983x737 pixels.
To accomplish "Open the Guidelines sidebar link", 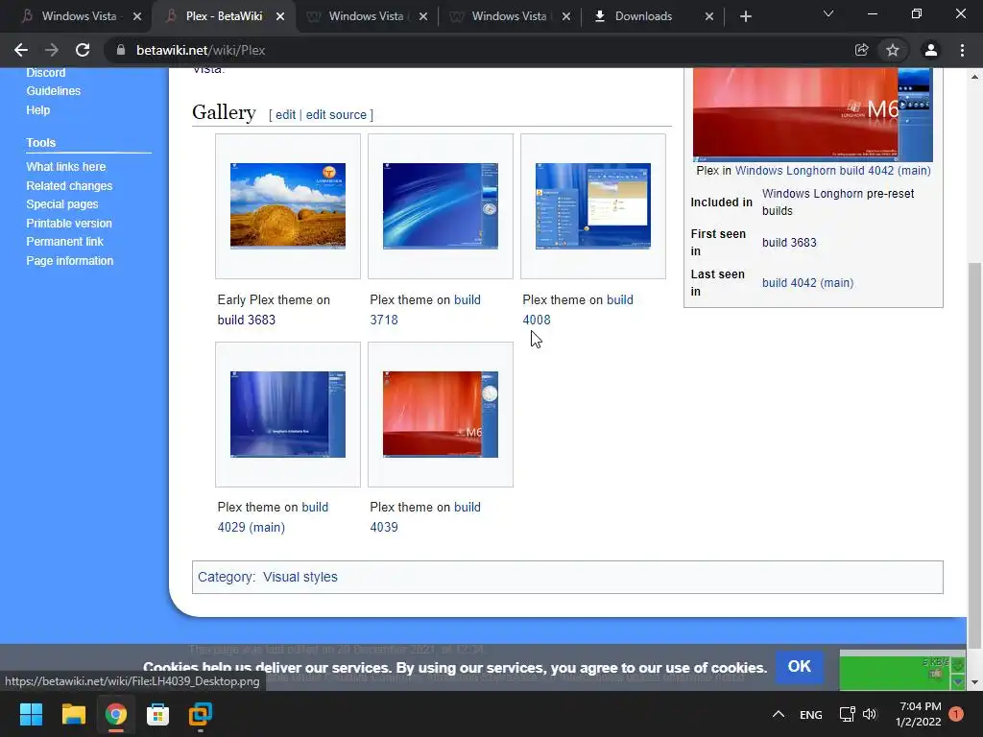I will [54, 91].
